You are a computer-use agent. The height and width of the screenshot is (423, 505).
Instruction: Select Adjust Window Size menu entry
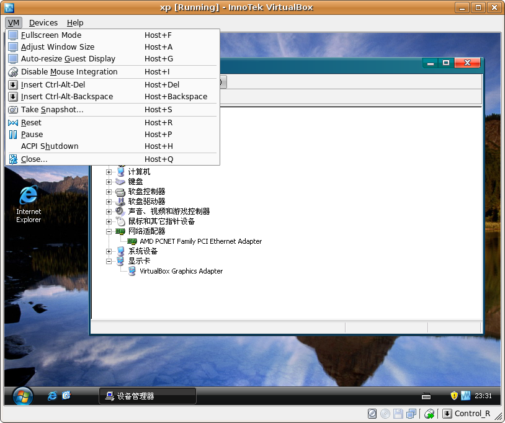112,47
